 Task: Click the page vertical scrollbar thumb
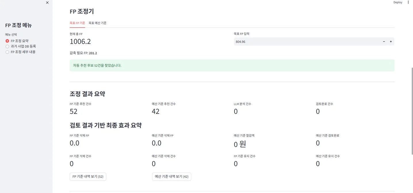tap(412, 111)
